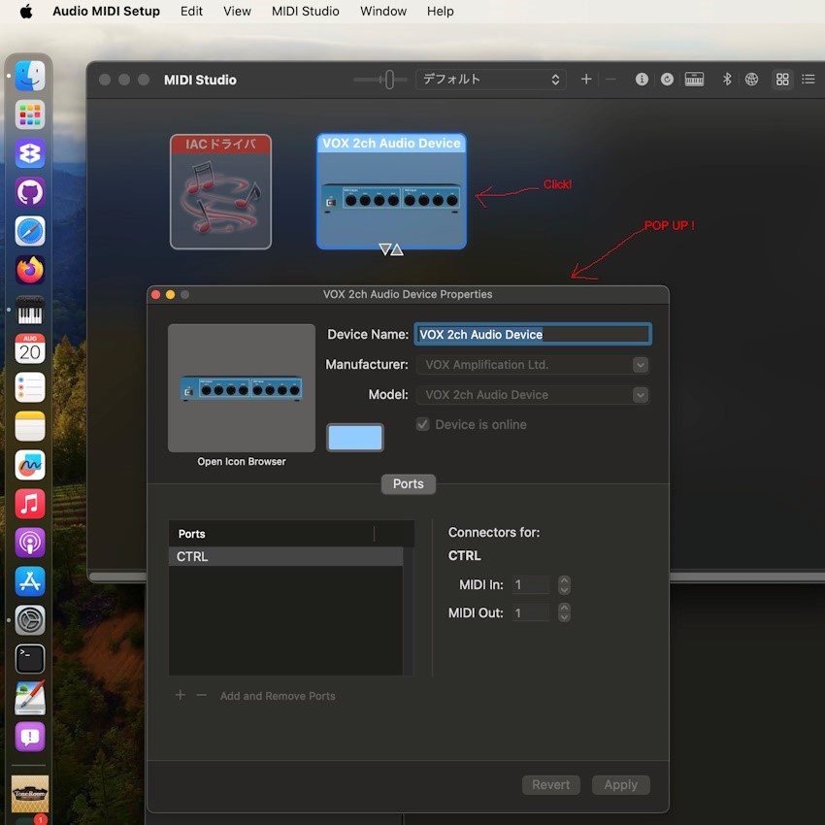Open Launchpad from the Dock
This screenshot has width=825, height=825.
coord(30,115)
